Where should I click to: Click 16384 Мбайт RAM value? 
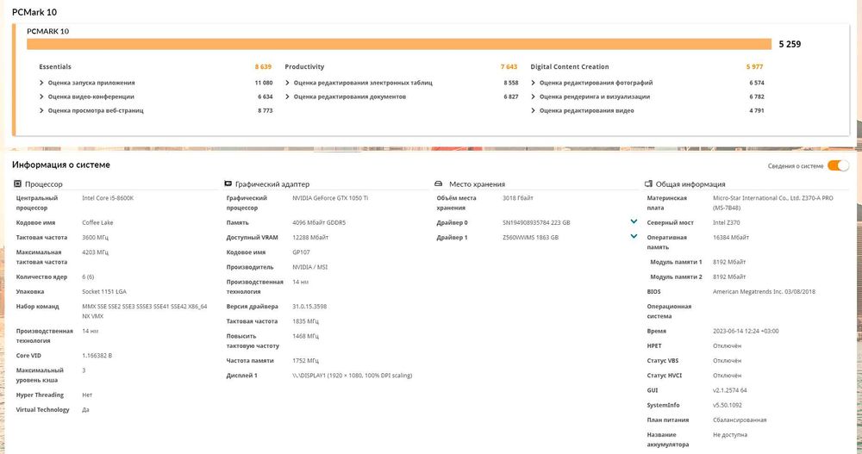pos(731,238)
